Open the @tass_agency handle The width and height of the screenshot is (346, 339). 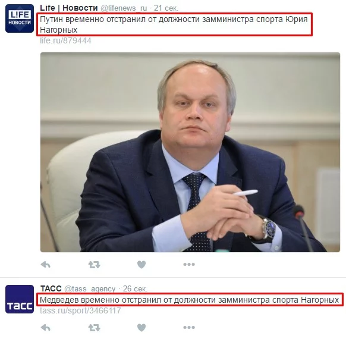[90, 288]
